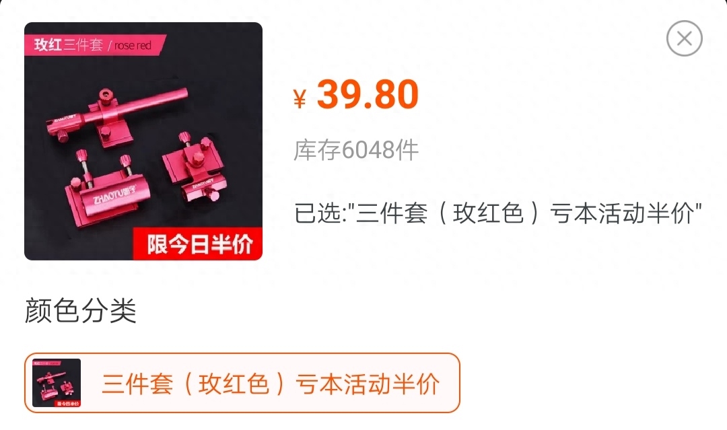Open the large rose red product image
Viewport: 727px width, 430px height.
[143, 141]
